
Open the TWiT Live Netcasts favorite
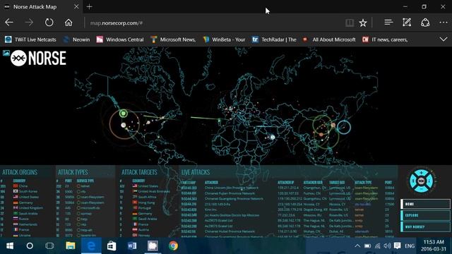[x=30, y=40]
